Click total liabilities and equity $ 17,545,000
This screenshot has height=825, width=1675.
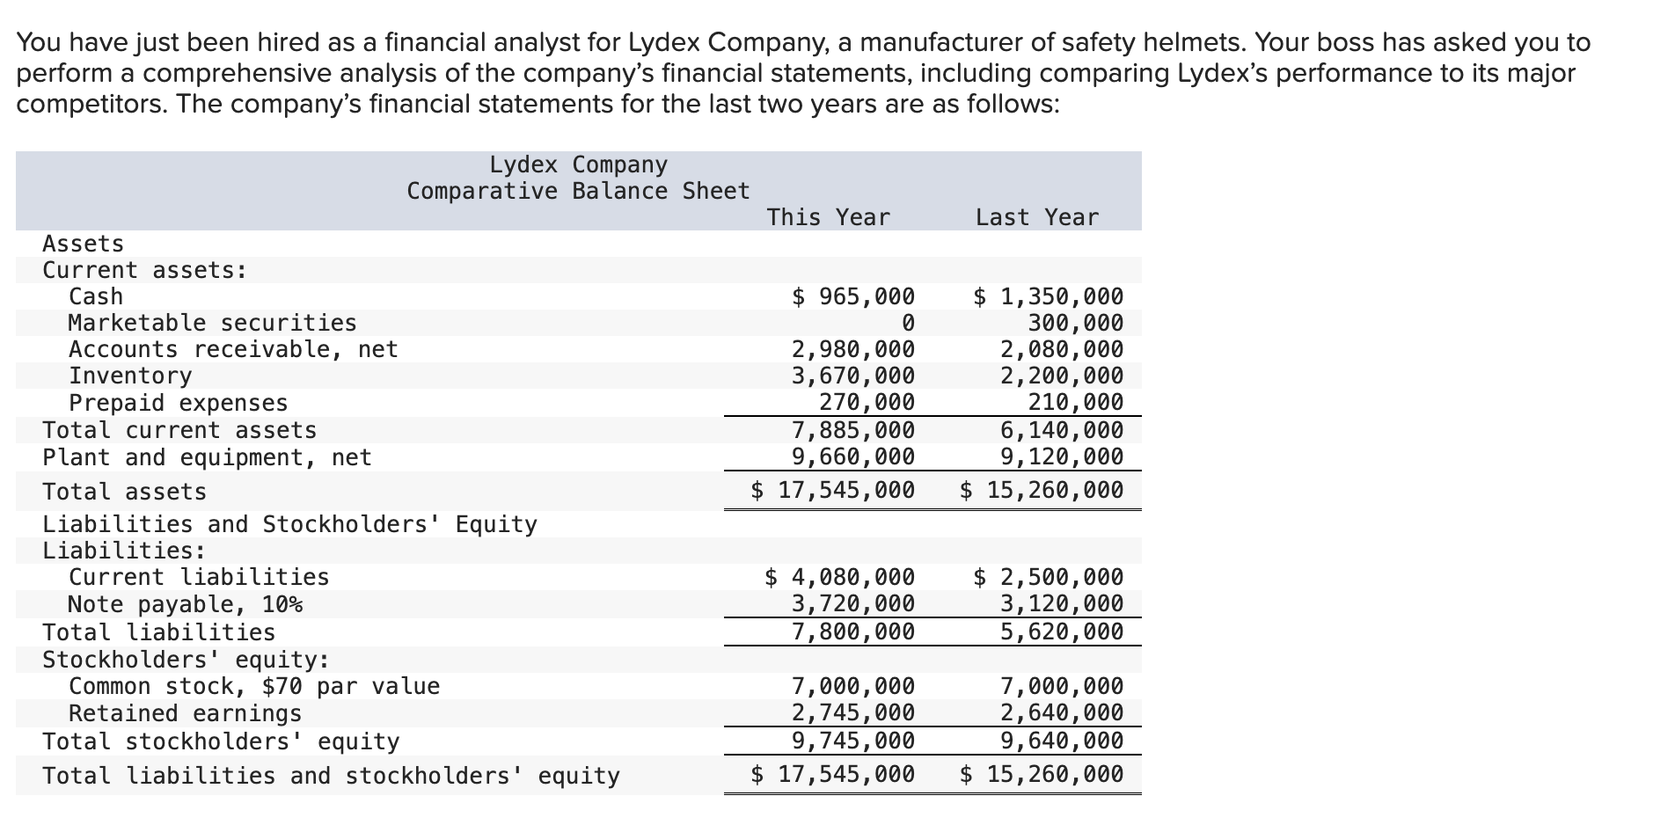832,774
